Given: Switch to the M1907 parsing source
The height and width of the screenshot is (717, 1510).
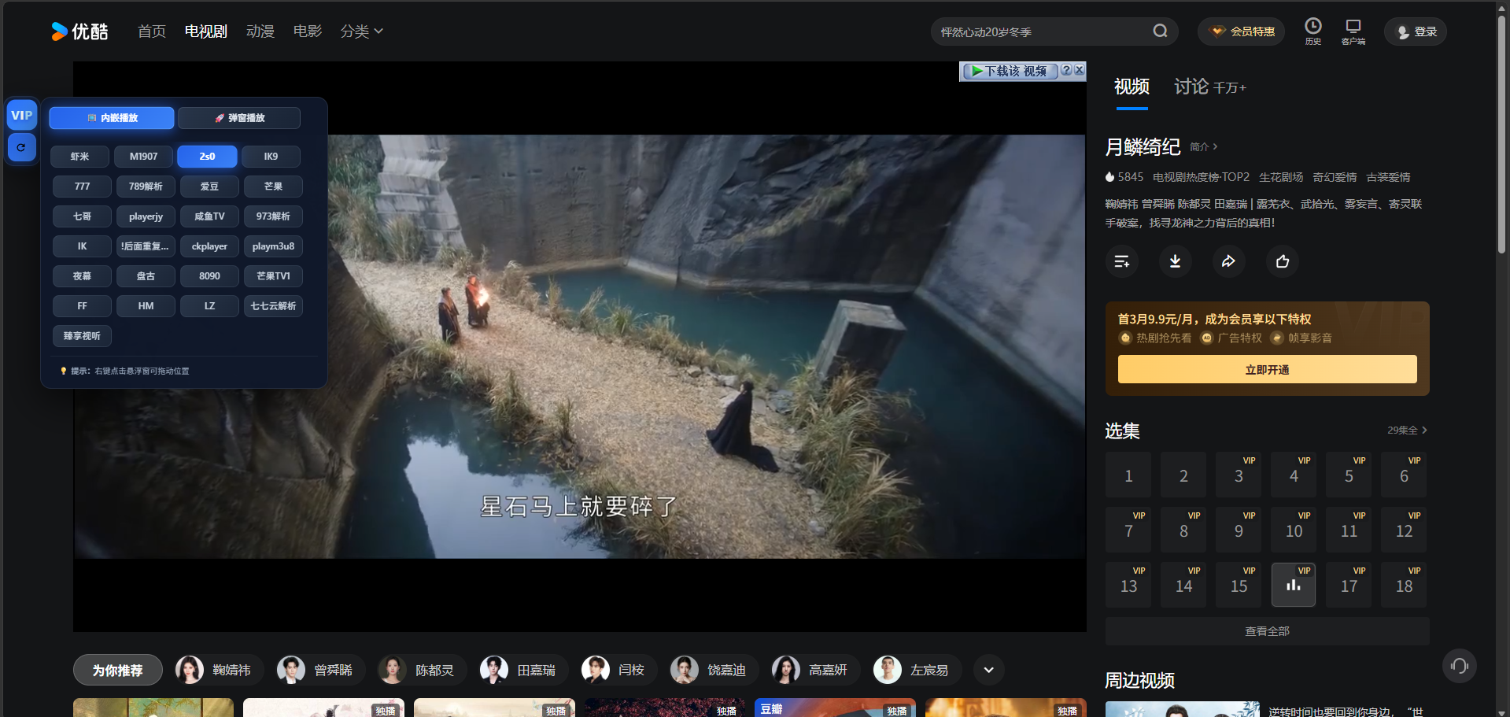Looking at the screenshot, I should click(144, 157).
